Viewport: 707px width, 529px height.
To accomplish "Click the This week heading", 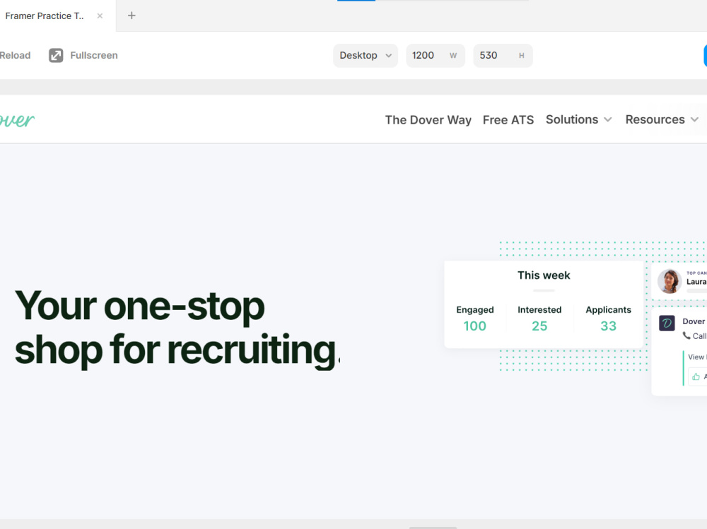I will pyautogui.click(x=544, y=275).
